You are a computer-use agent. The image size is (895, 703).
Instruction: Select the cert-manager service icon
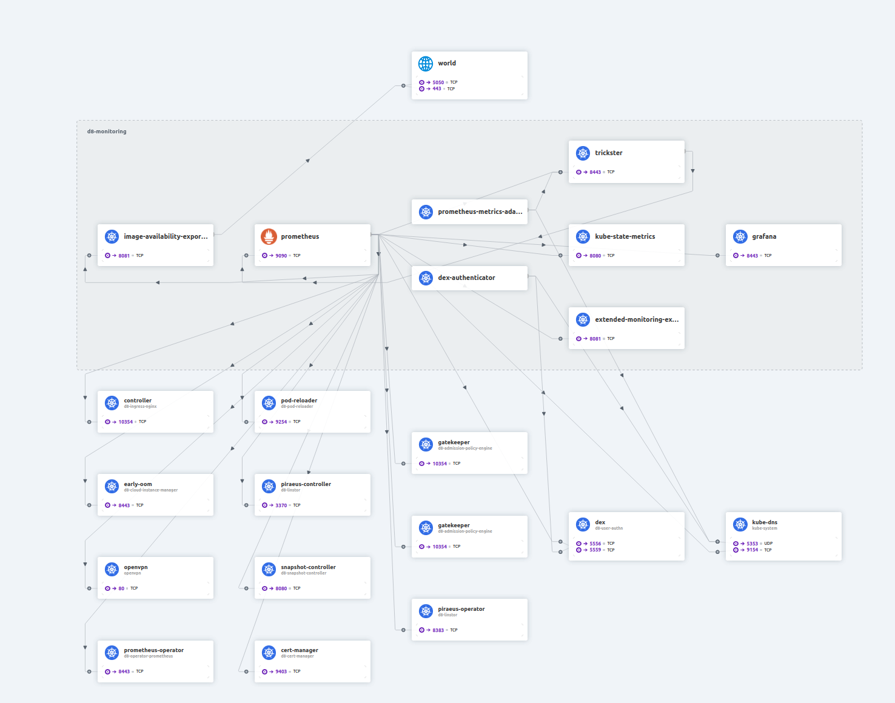(269, 653)
